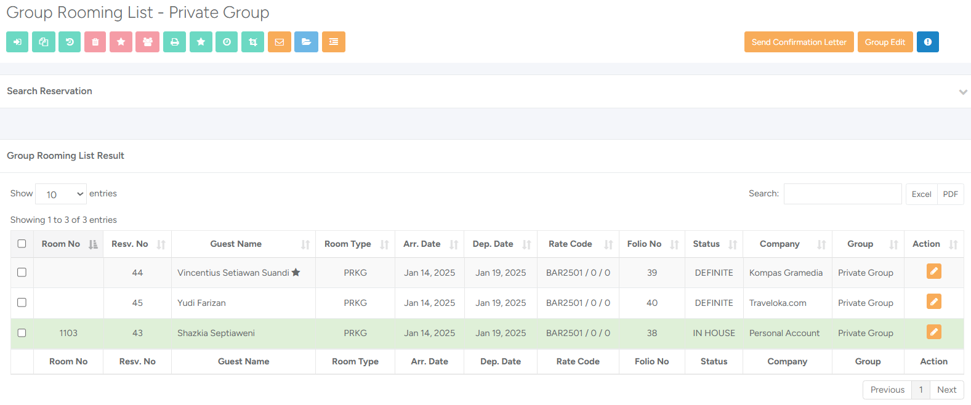Click Send Confirmation Letter button
Viewport: 971px width, 405px height.
pos(799,42)
